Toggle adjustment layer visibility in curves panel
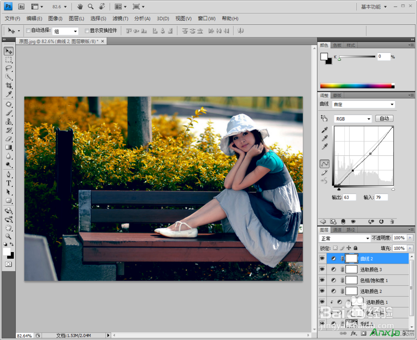 coord(353,222)
